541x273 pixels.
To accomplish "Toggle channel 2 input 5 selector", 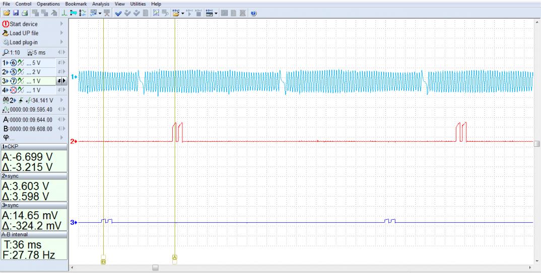I will point(14,72).
